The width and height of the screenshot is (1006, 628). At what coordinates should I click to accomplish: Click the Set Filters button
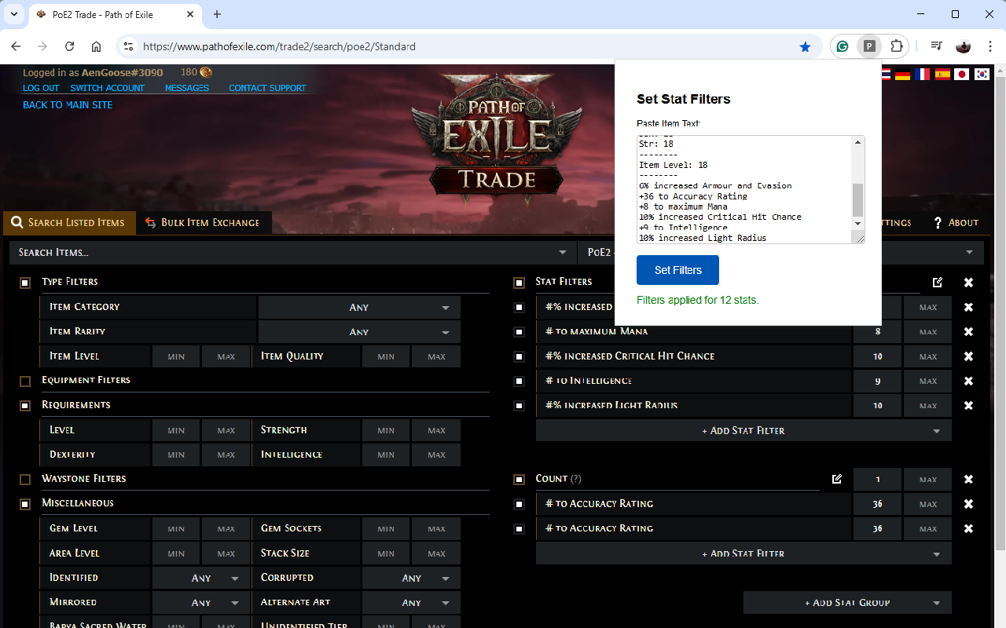[x=677, y=269]
